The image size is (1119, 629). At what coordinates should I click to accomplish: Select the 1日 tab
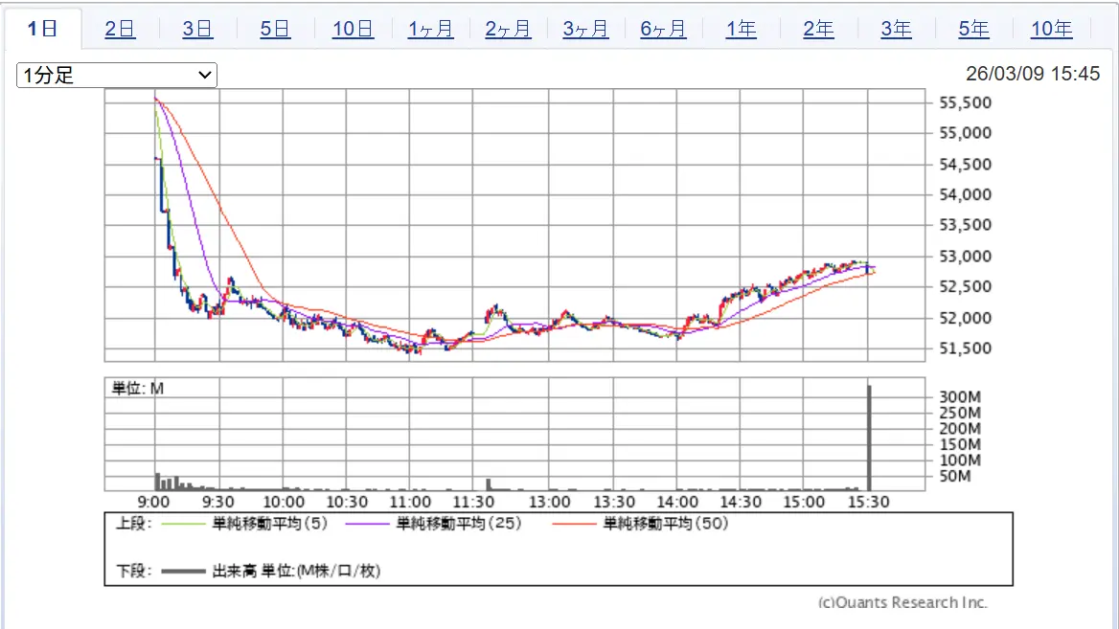[42, 29]
